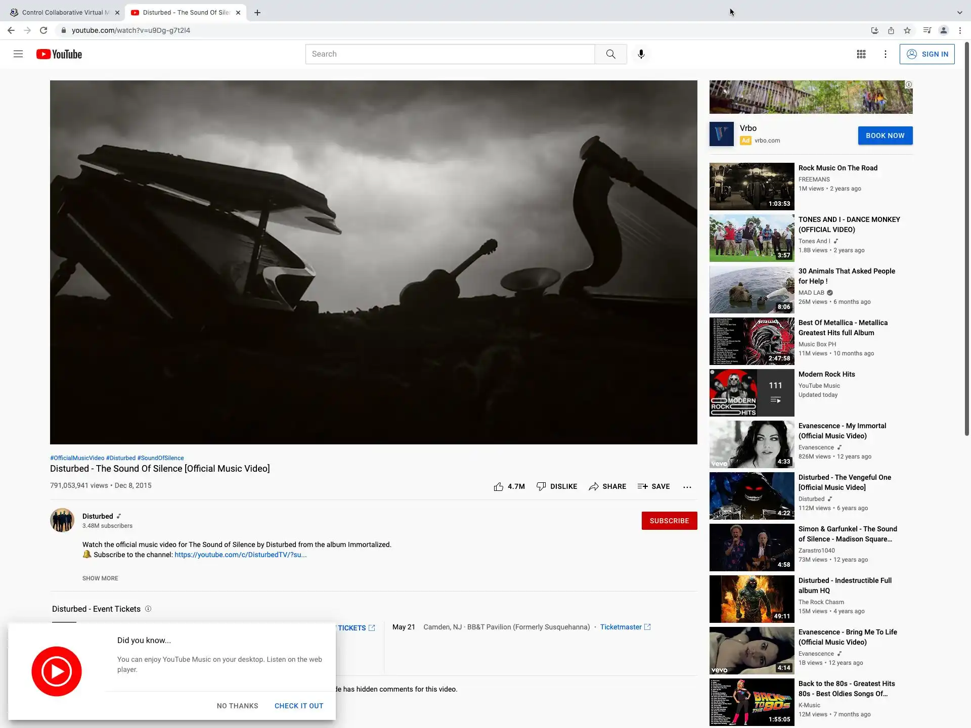971x728 pixels.
Task: Open Dance Monkey video thumbnail
Action: (x=752, y=238)
